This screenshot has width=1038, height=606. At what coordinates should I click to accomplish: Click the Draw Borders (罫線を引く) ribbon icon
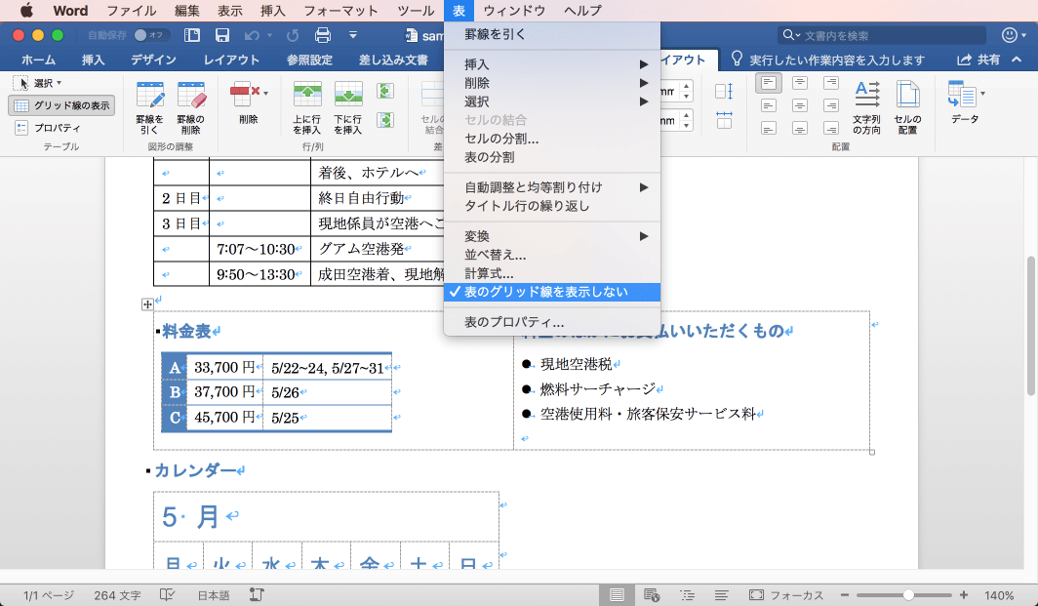pos(149,107)
